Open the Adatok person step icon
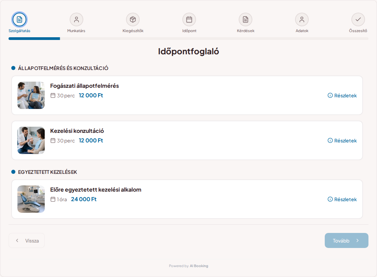This screenshot has width=377, height=277. coord(302,19)
